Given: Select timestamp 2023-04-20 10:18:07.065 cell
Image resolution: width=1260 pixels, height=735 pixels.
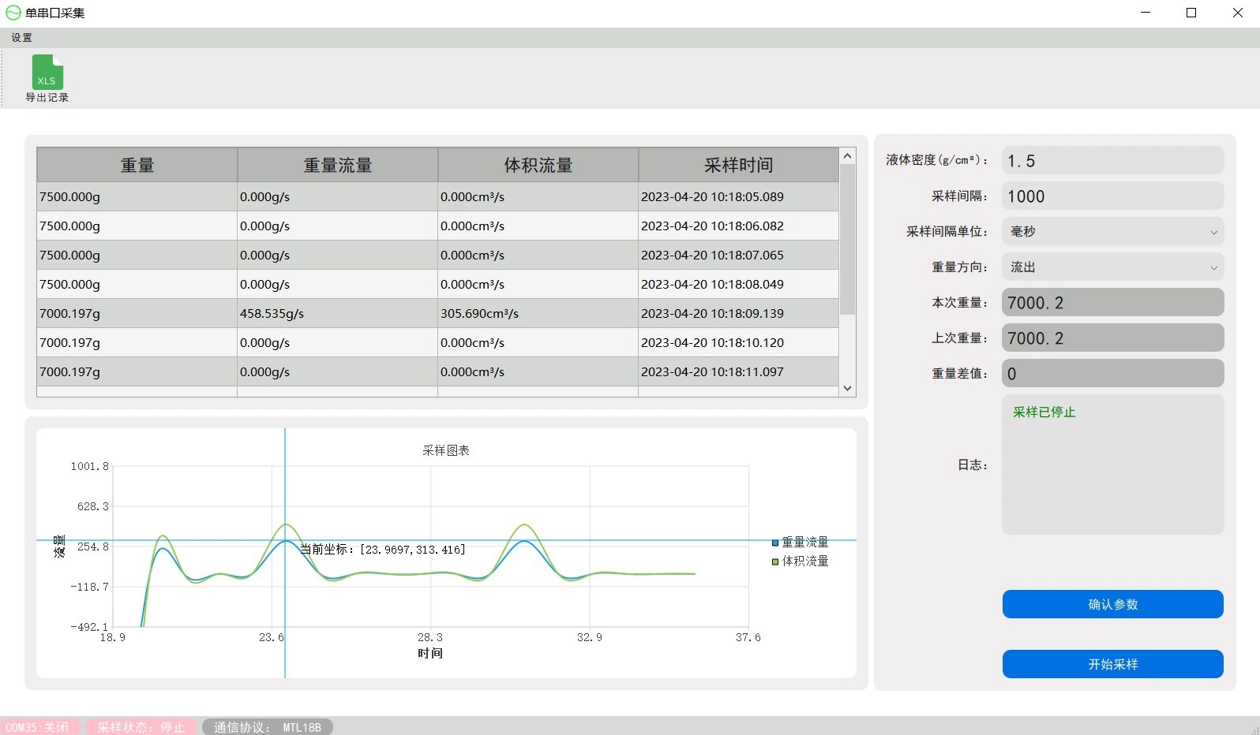Looking at the screenshot, I should 738,255.
